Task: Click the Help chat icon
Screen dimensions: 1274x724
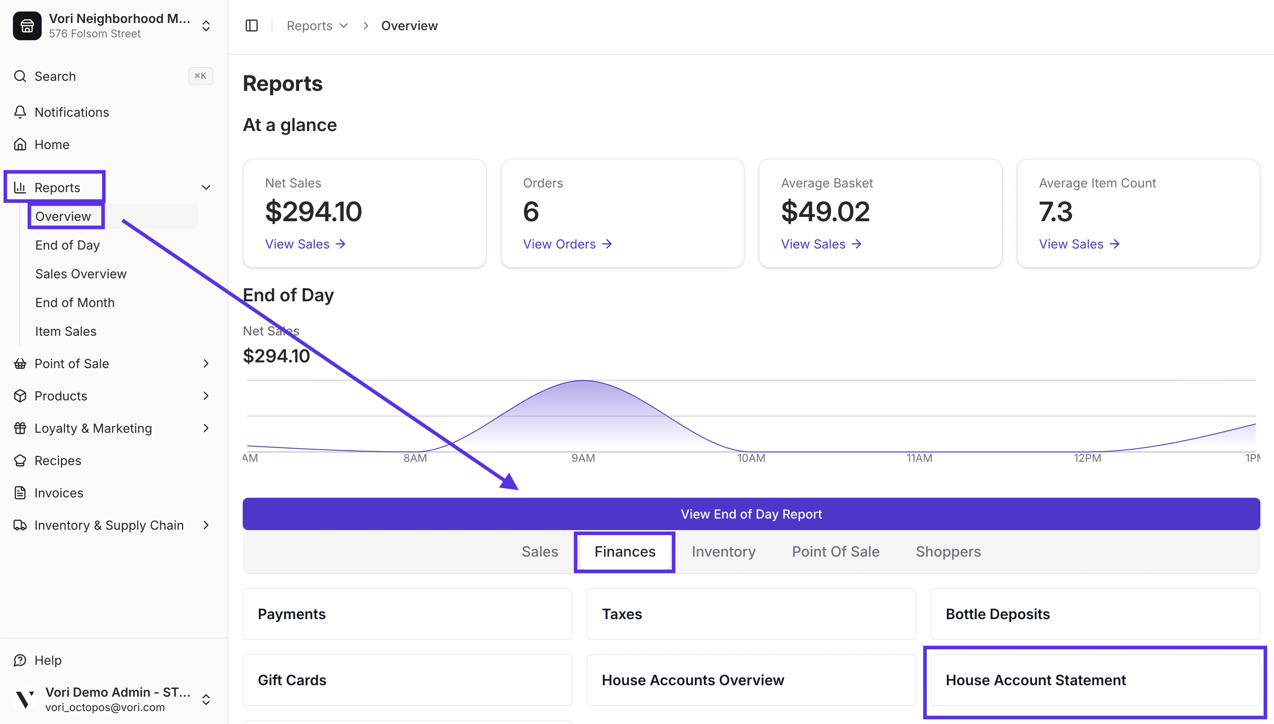Action: [20, 660]
